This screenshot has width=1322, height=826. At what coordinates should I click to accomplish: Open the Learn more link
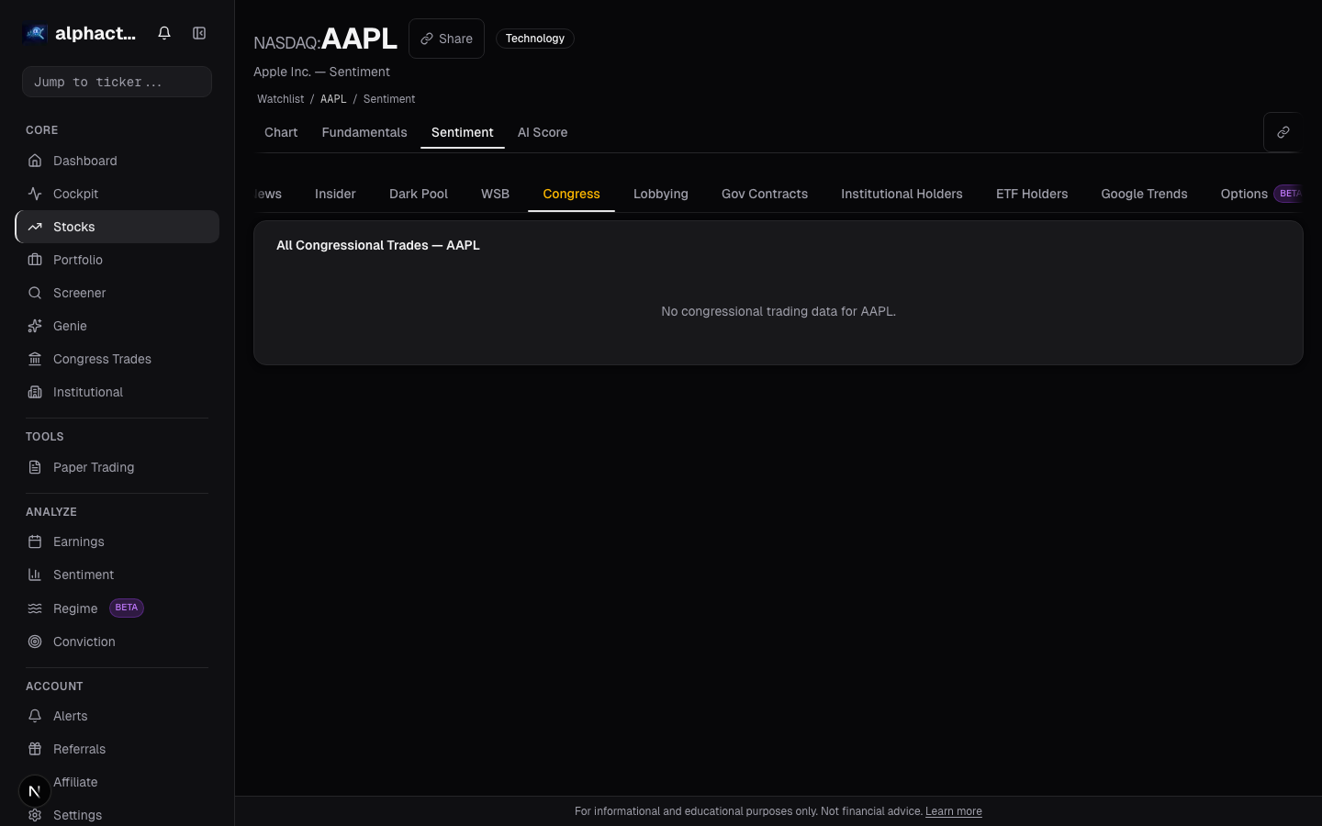point(953,811)
